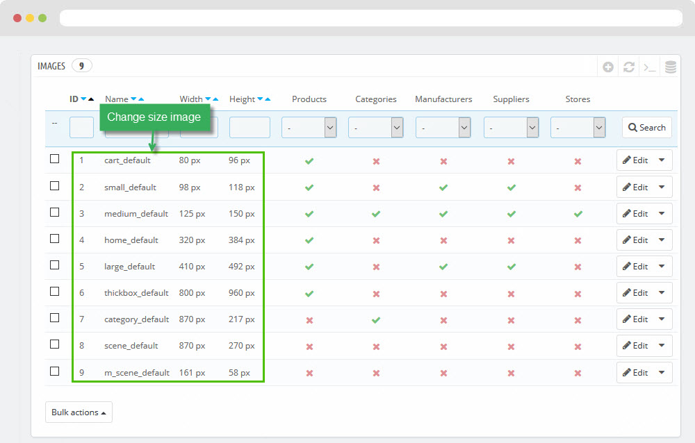695x443 pixels.
Task: Sort Height column ascending arrow
Action: tap(268, 99)
